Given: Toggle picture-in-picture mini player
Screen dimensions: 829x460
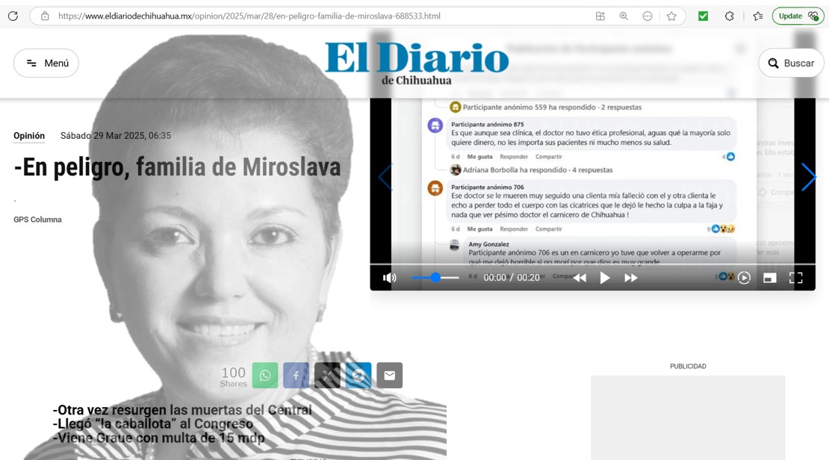Looking at the screenshot, I should coord(770,278).
